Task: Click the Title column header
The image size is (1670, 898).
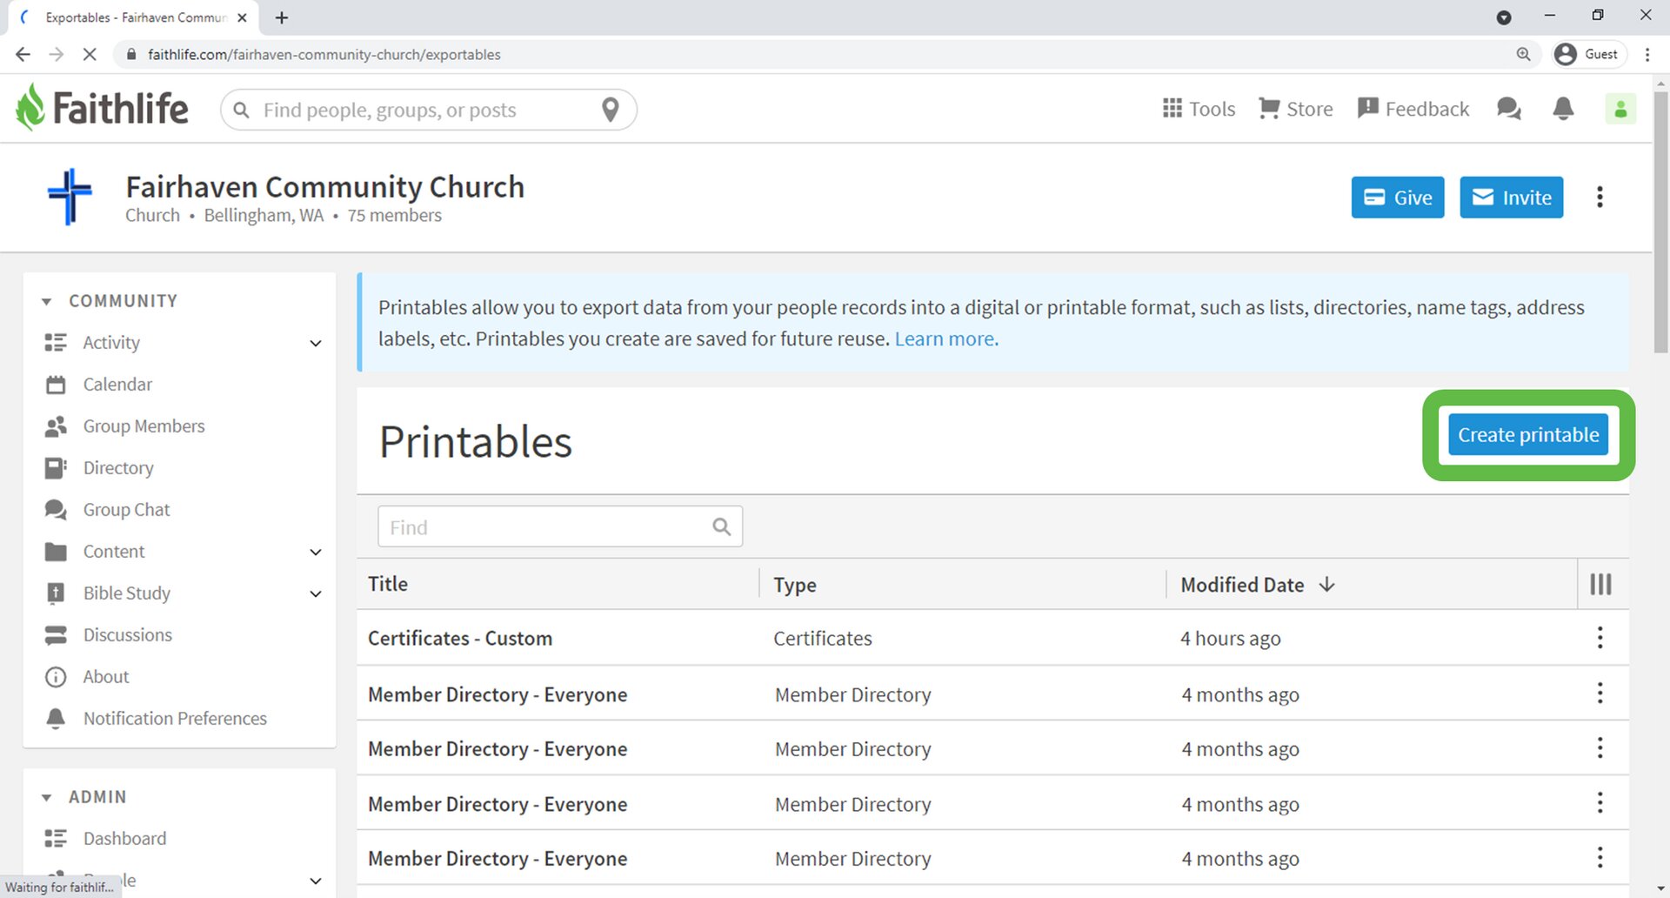Action: click(388, 584)
